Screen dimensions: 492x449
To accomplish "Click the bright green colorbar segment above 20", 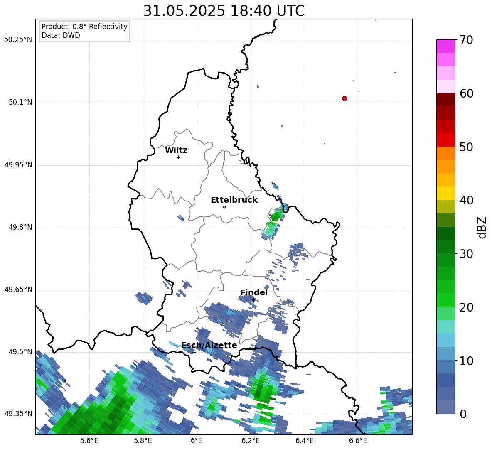I will tap(445, 300).
